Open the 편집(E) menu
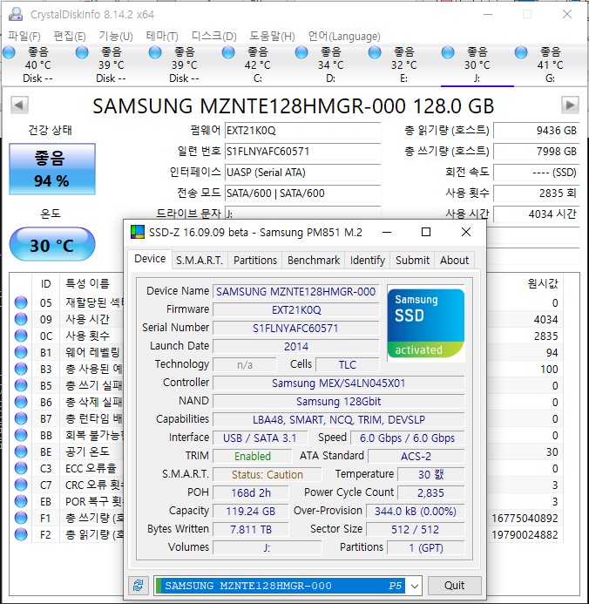The image size is (589, 604). pos(70,37)
